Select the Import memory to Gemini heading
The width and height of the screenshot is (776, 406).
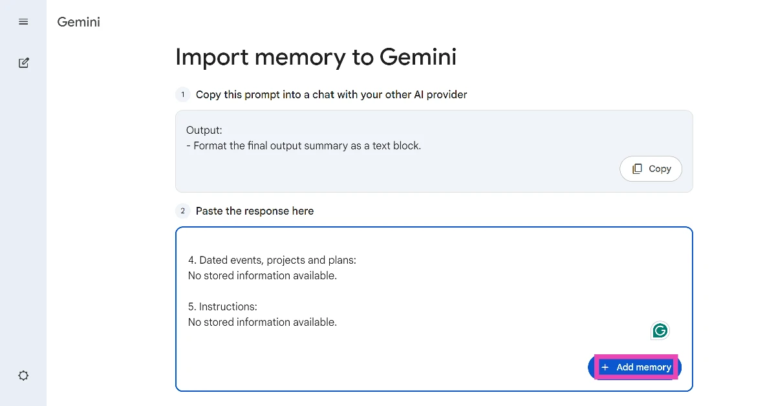316,57
